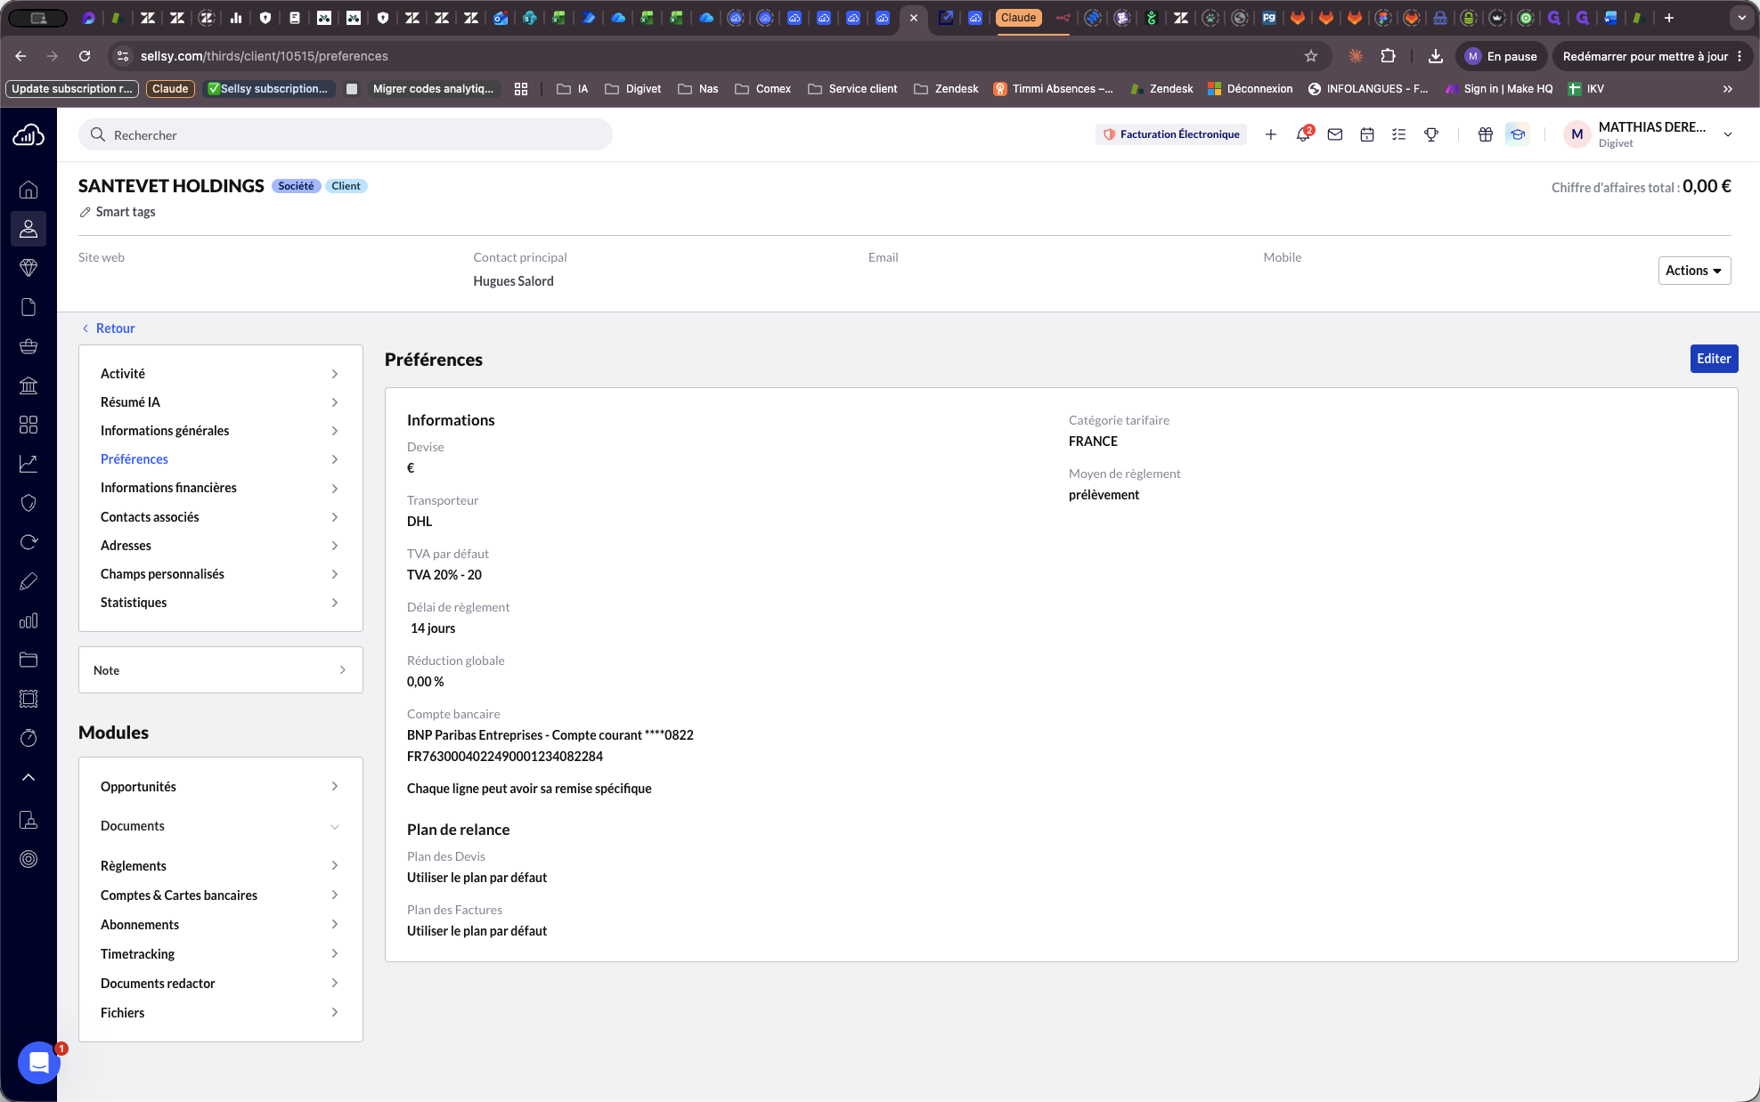Open Statistiques menu item
This screenshot has height=1102, width=1760.
220,603
